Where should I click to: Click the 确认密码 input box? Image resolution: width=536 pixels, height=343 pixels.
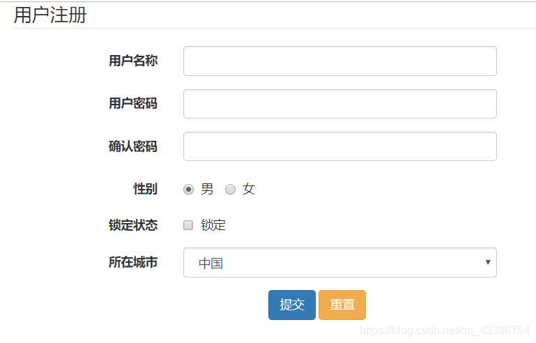[x=339, y=146]
